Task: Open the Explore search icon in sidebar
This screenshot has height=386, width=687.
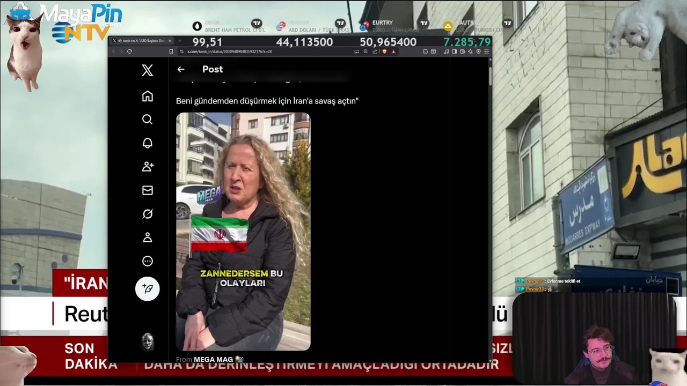Action: [x=148, y=120]
